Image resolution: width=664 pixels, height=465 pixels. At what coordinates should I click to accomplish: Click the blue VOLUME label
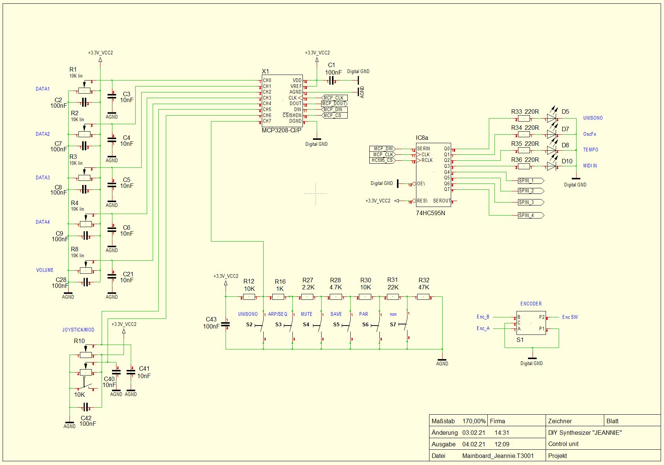(45, 270)
